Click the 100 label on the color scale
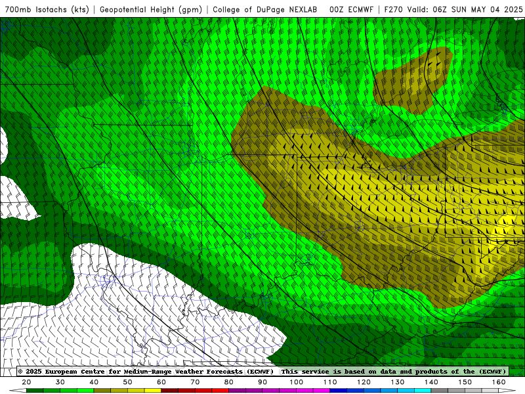The width and height of the screenshot is (525, 394). click(x=297, y=382)
